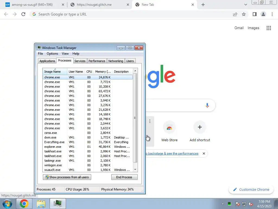Click the muted volume tray icon
This screenshot has height=209, width=278.
[x=251, y=204]
